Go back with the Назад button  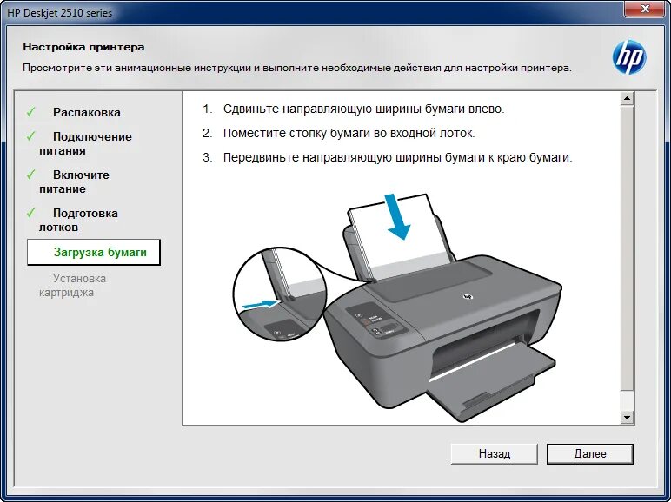click(495, 453)
